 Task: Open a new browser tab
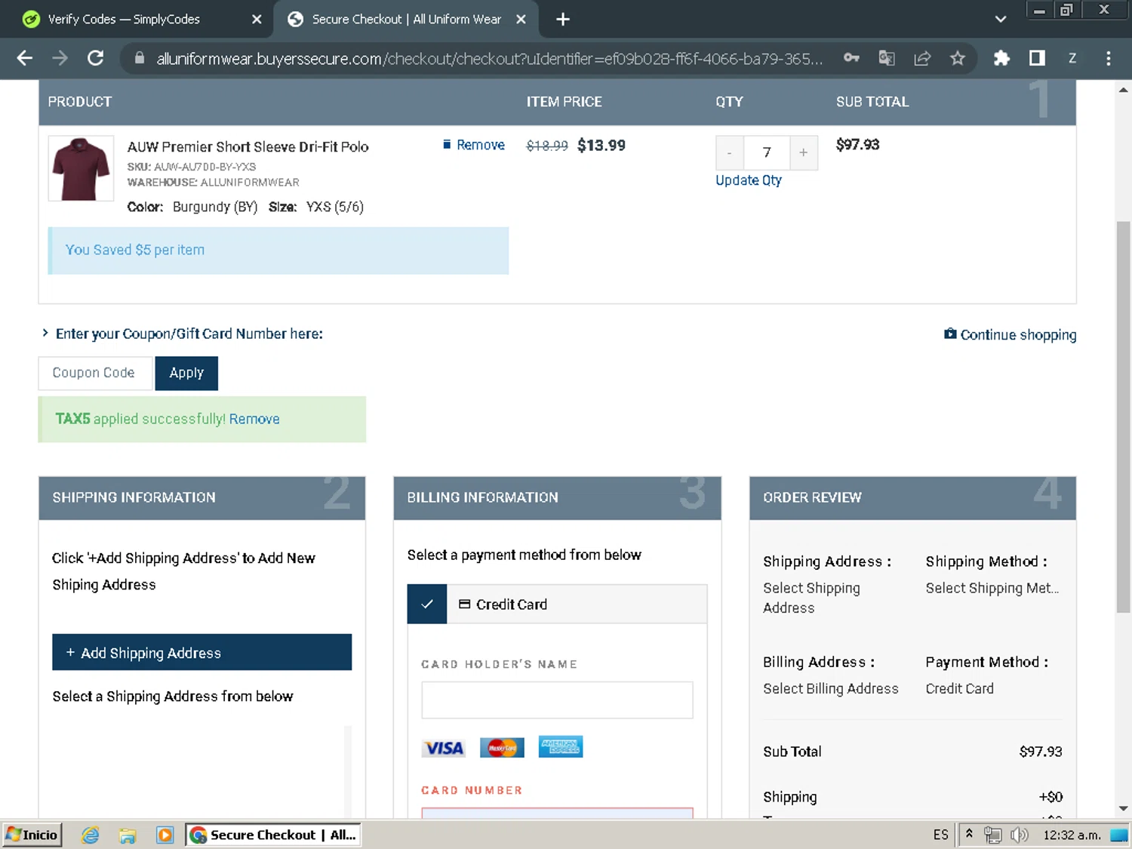coord(563,20)
